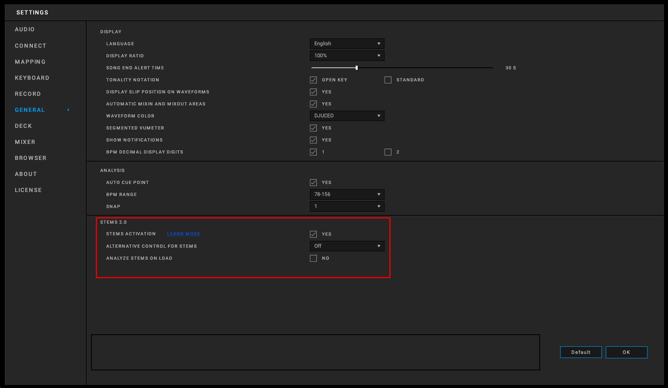Expand the Language dropdown
The width and height of the screenshot is (668, 388).
[x=347, y=44]
